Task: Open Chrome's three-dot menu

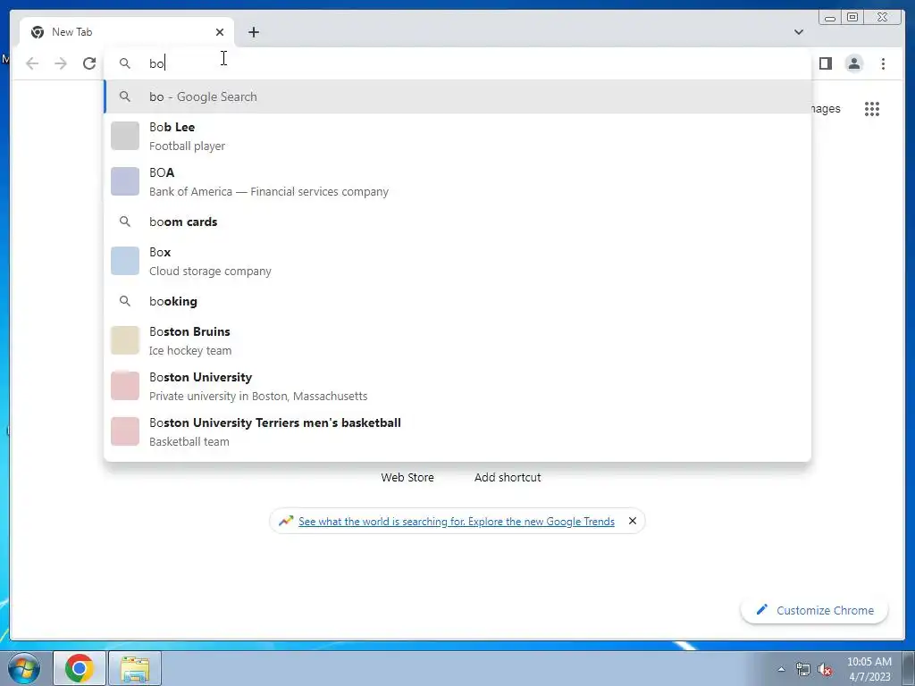Action: tap(883, 63)
